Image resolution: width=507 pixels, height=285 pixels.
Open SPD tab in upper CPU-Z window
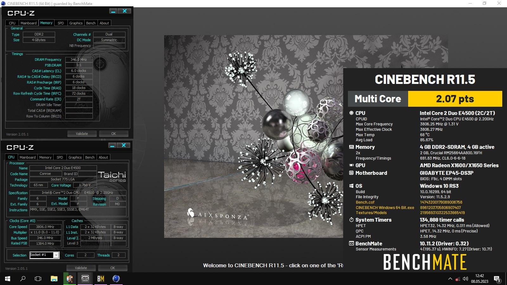[61, 23]
